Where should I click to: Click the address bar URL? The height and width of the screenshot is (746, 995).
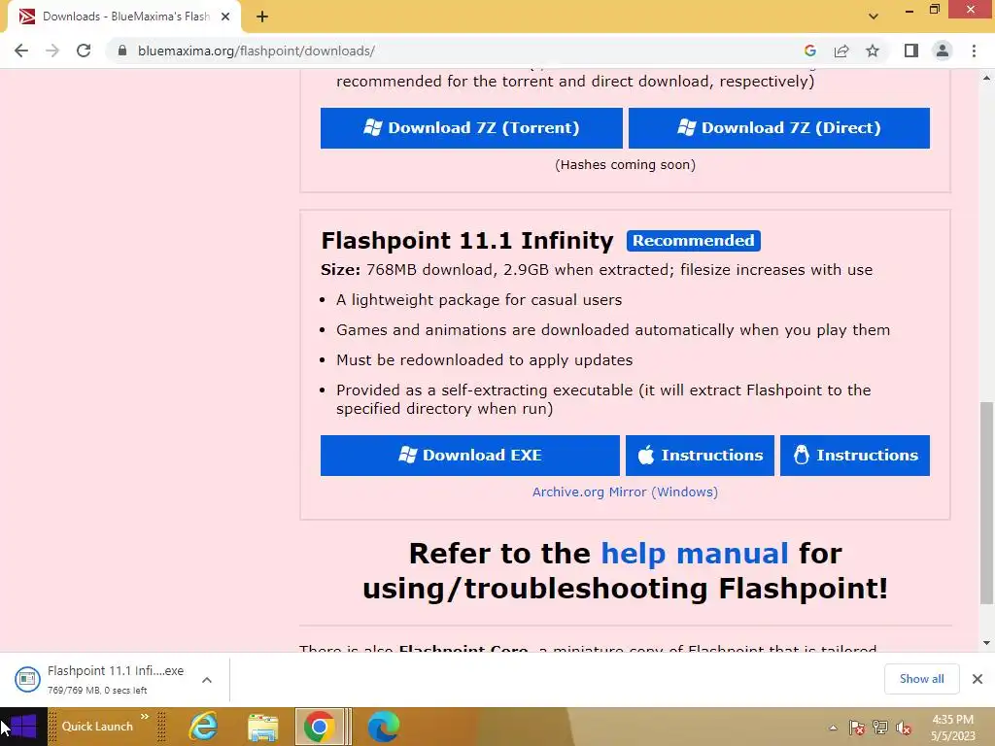point(257,51)
